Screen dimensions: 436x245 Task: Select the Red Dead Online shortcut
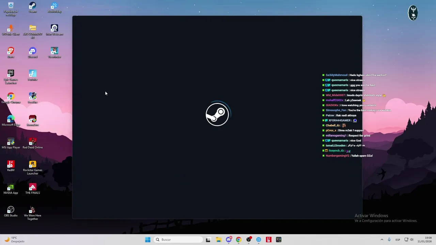(32, 143)
